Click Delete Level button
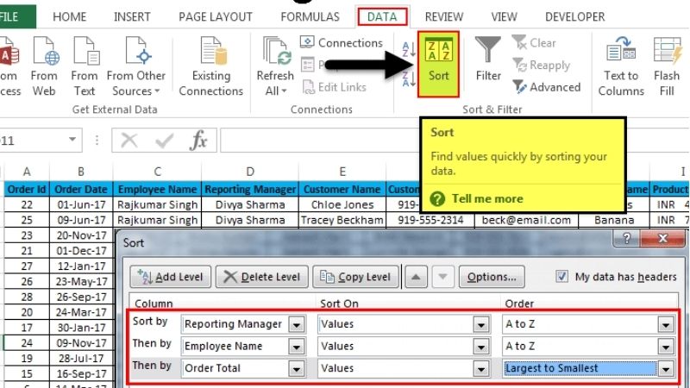Image resolution: width=690 pixels, height=388 pixels. (x=262, y=277)
